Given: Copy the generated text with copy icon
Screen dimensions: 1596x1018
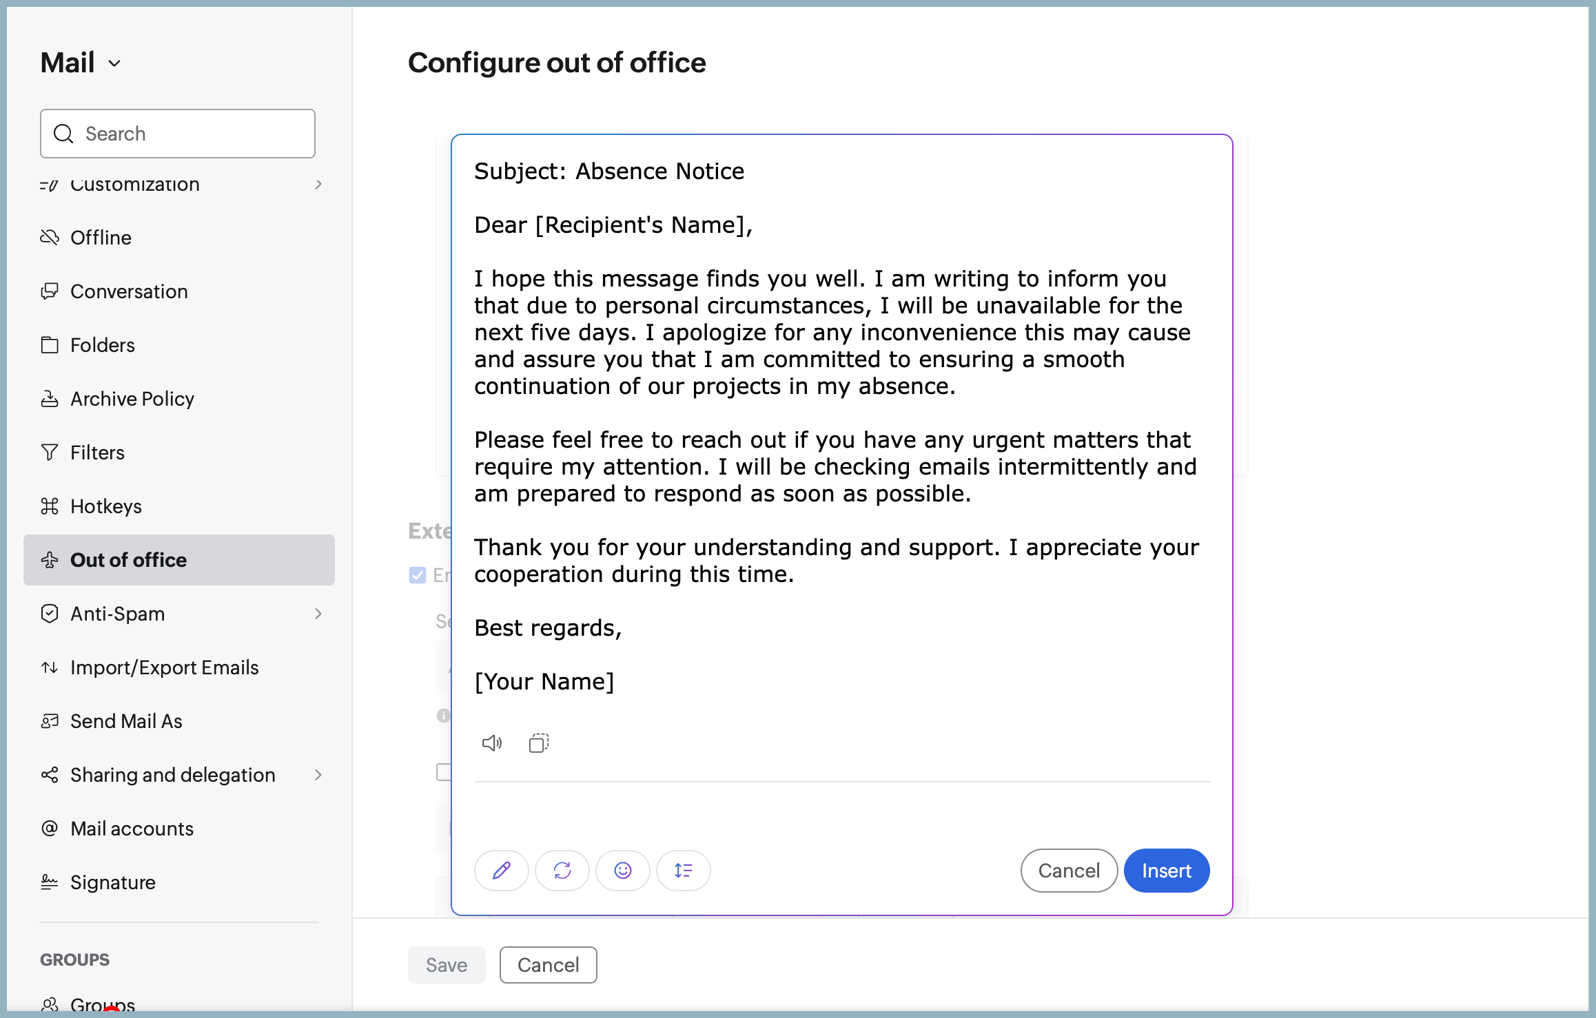Looking at the screenshot, I should pos(539,742).
